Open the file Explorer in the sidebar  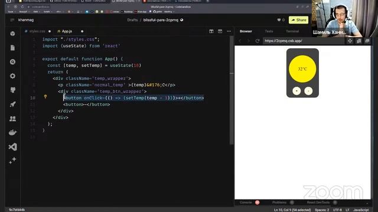point(13,48)
